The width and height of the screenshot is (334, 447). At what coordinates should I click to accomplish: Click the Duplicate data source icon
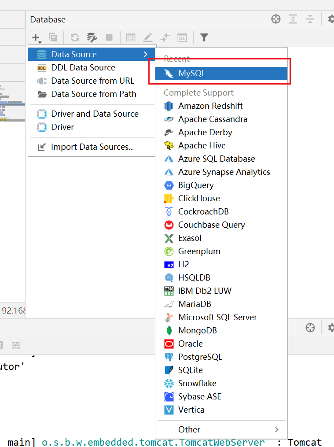pyautogui.click(x=53, y=37)
